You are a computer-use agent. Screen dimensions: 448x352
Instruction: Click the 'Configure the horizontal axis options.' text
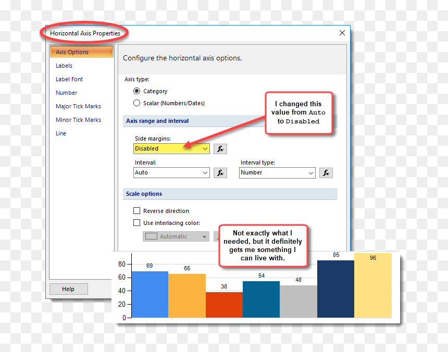click(x=182, y=58)
